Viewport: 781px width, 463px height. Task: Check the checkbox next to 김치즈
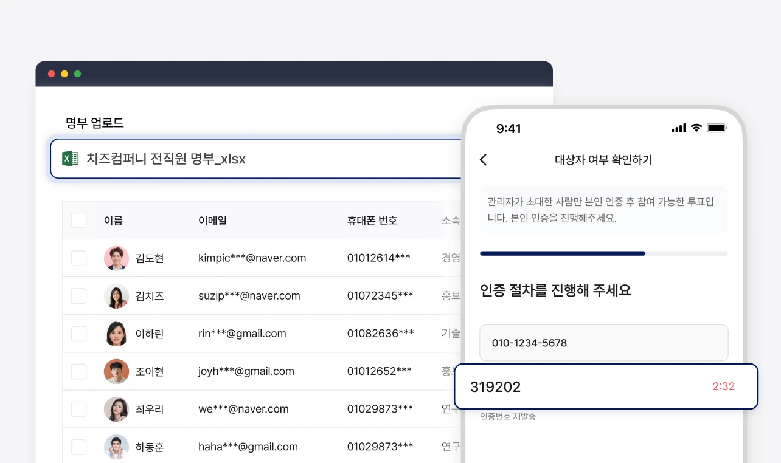coord(78,296)
